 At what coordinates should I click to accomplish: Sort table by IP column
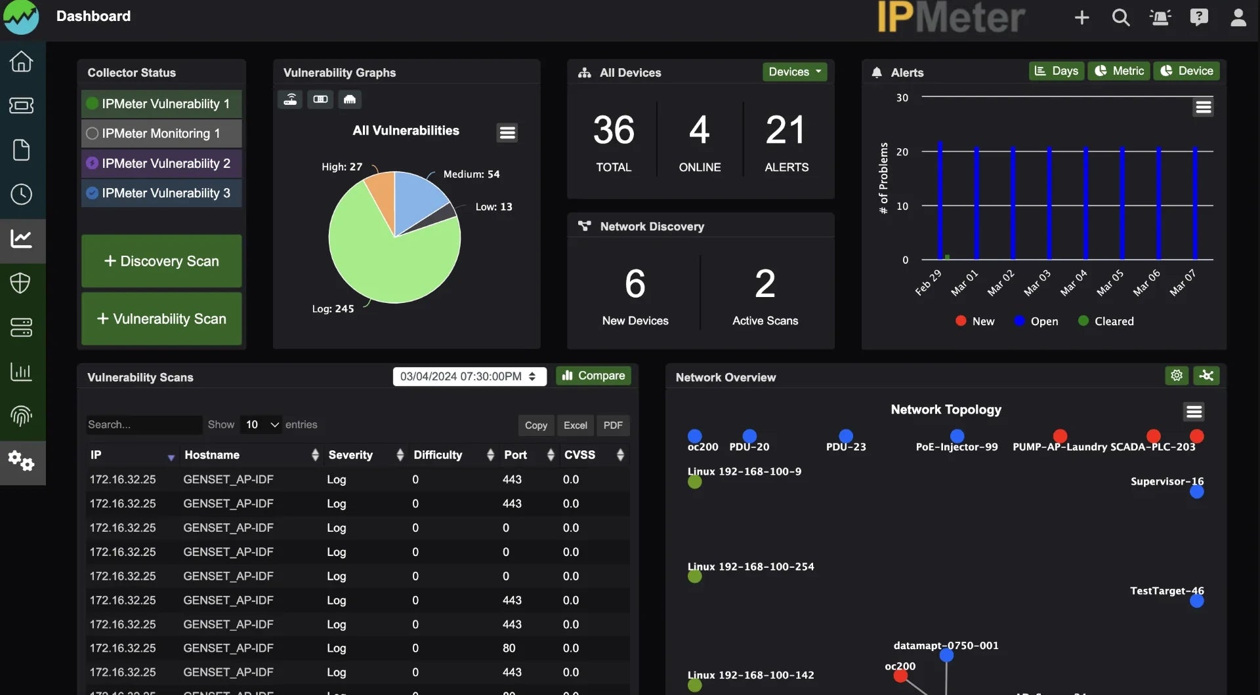(x=133, y=455)
